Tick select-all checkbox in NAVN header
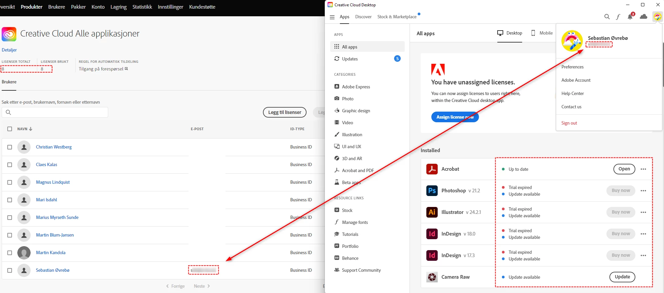The height and width of the screenshot is (293, 664). point(10,129)
